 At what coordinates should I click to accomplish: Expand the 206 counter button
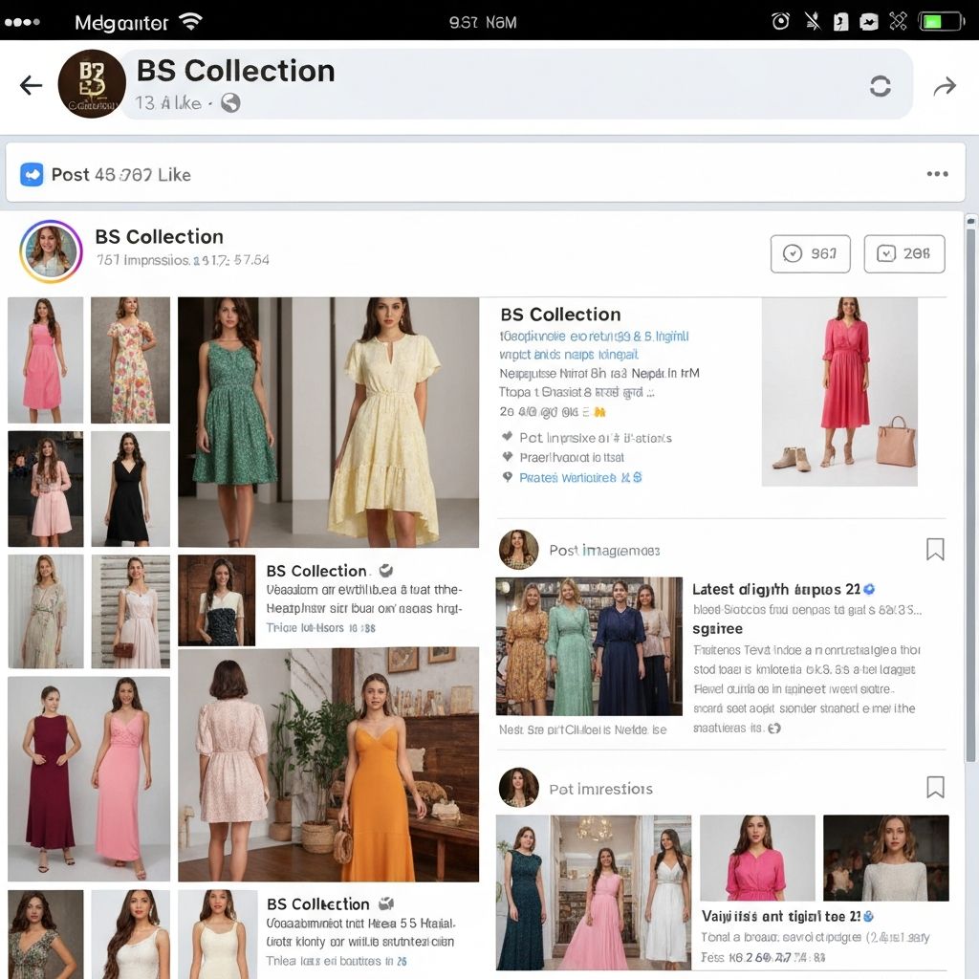(x=903, y=253)
